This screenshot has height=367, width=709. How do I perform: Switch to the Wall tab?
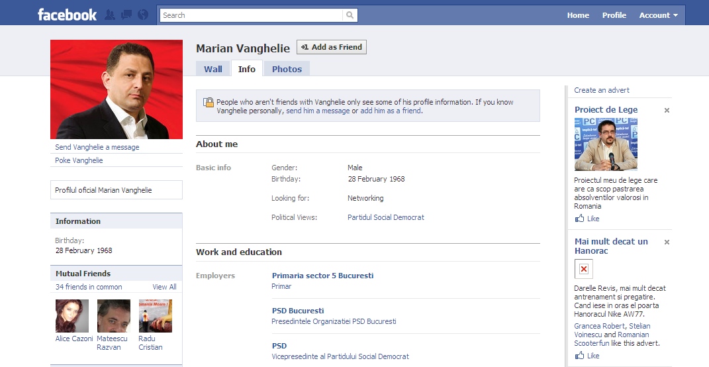click(x=213, y=69)
